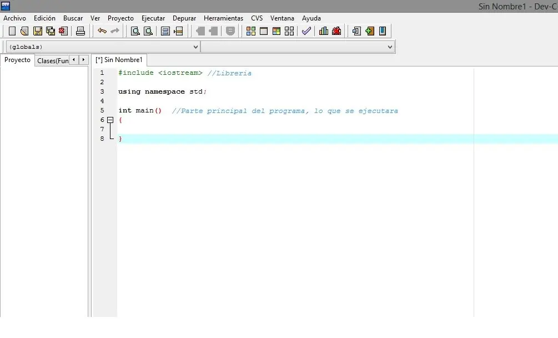Undo the last edit with the toolbar arrow
Viewport: 558px width, 338px height.
tap(102, 31)
